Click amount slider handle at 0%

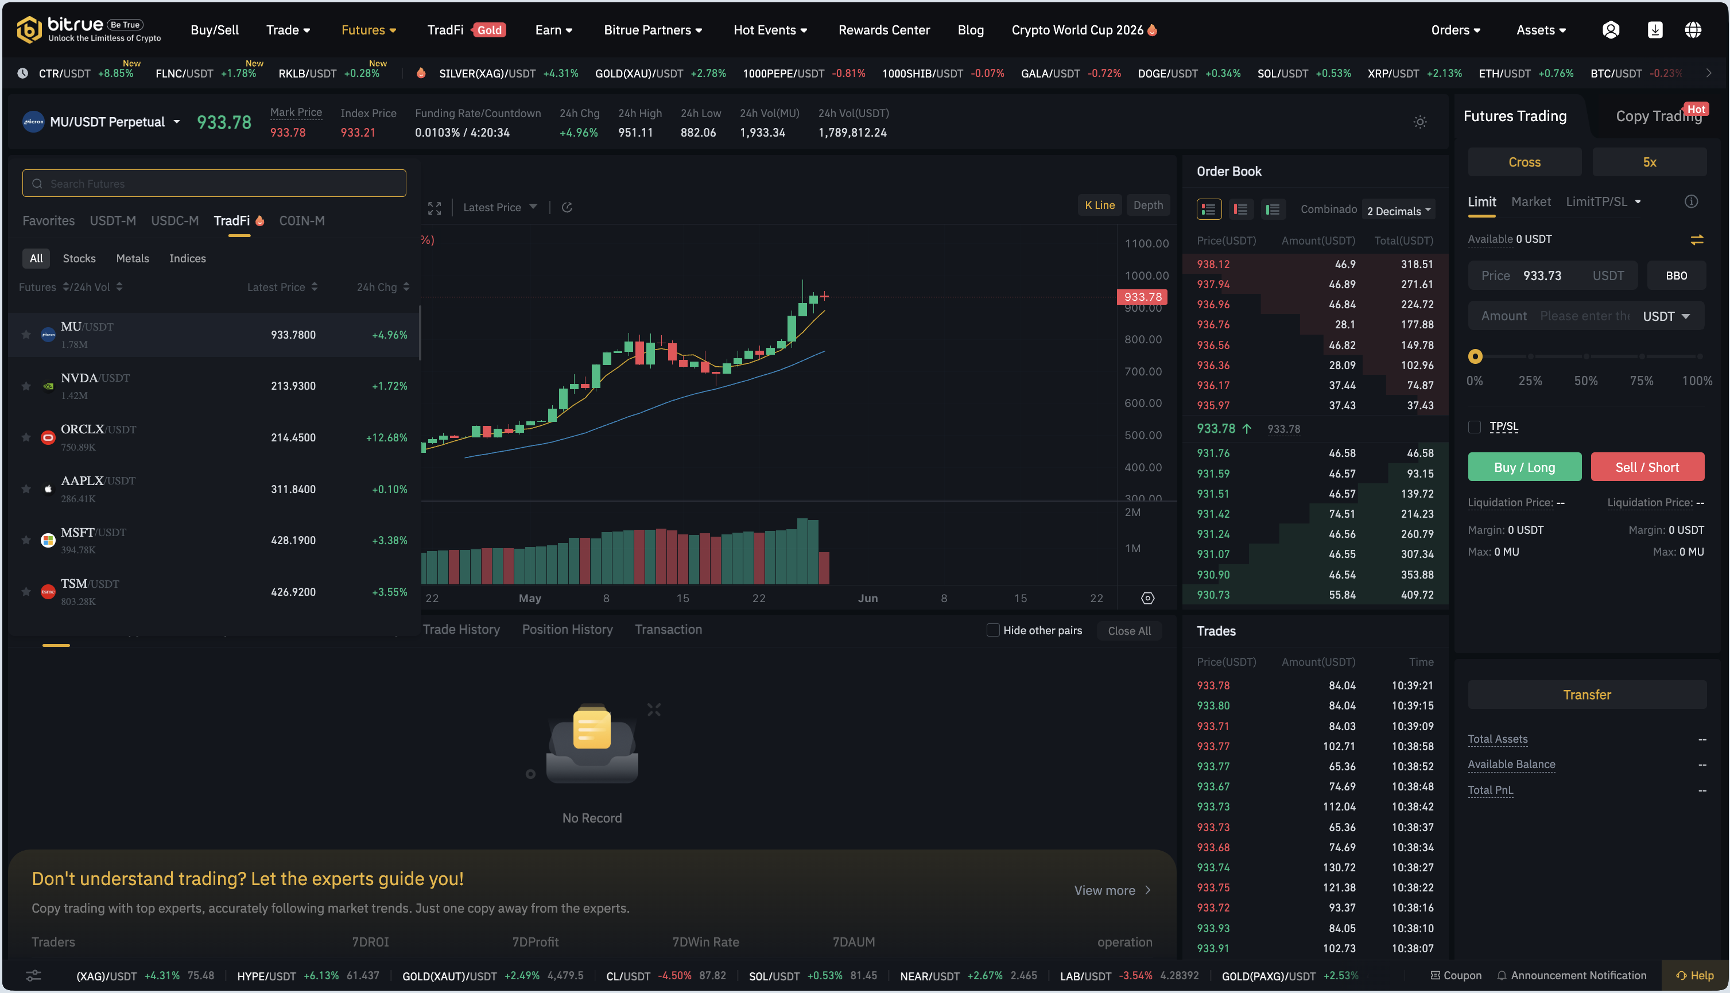[x=1475, y=356]
